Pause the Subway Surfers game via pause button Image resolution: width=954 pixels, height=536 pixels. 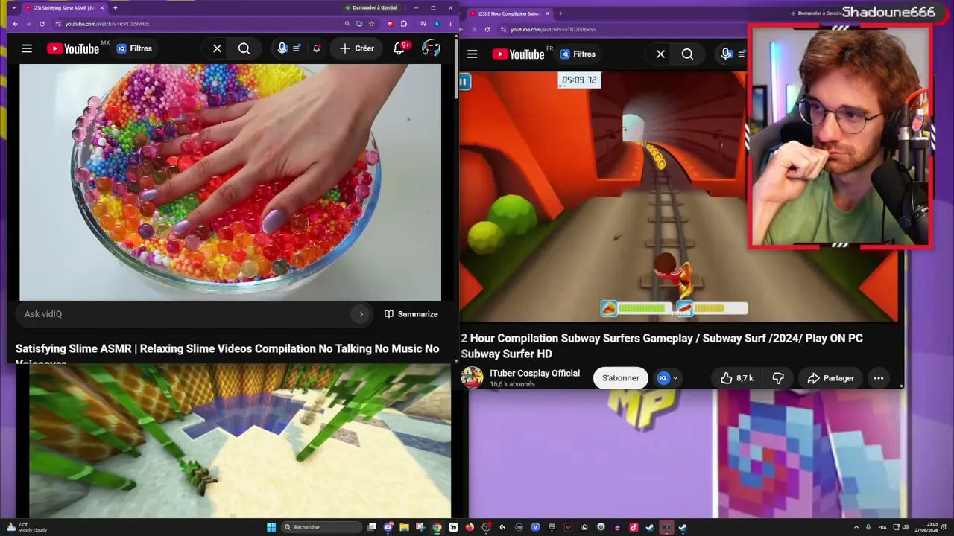[464, 81]
